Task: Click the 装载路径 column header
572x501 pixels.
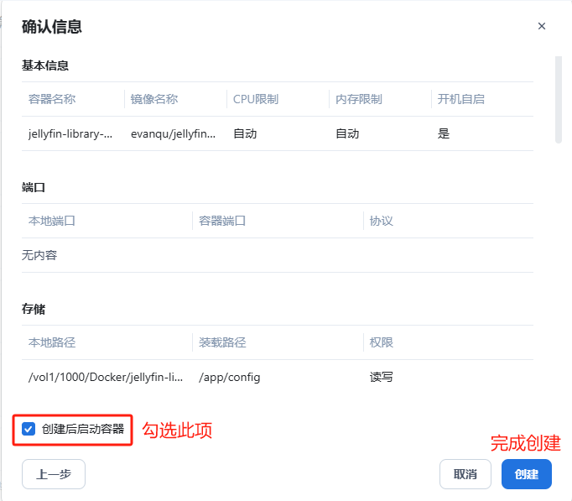Action: pyautogui.click(x=222, y=342)
